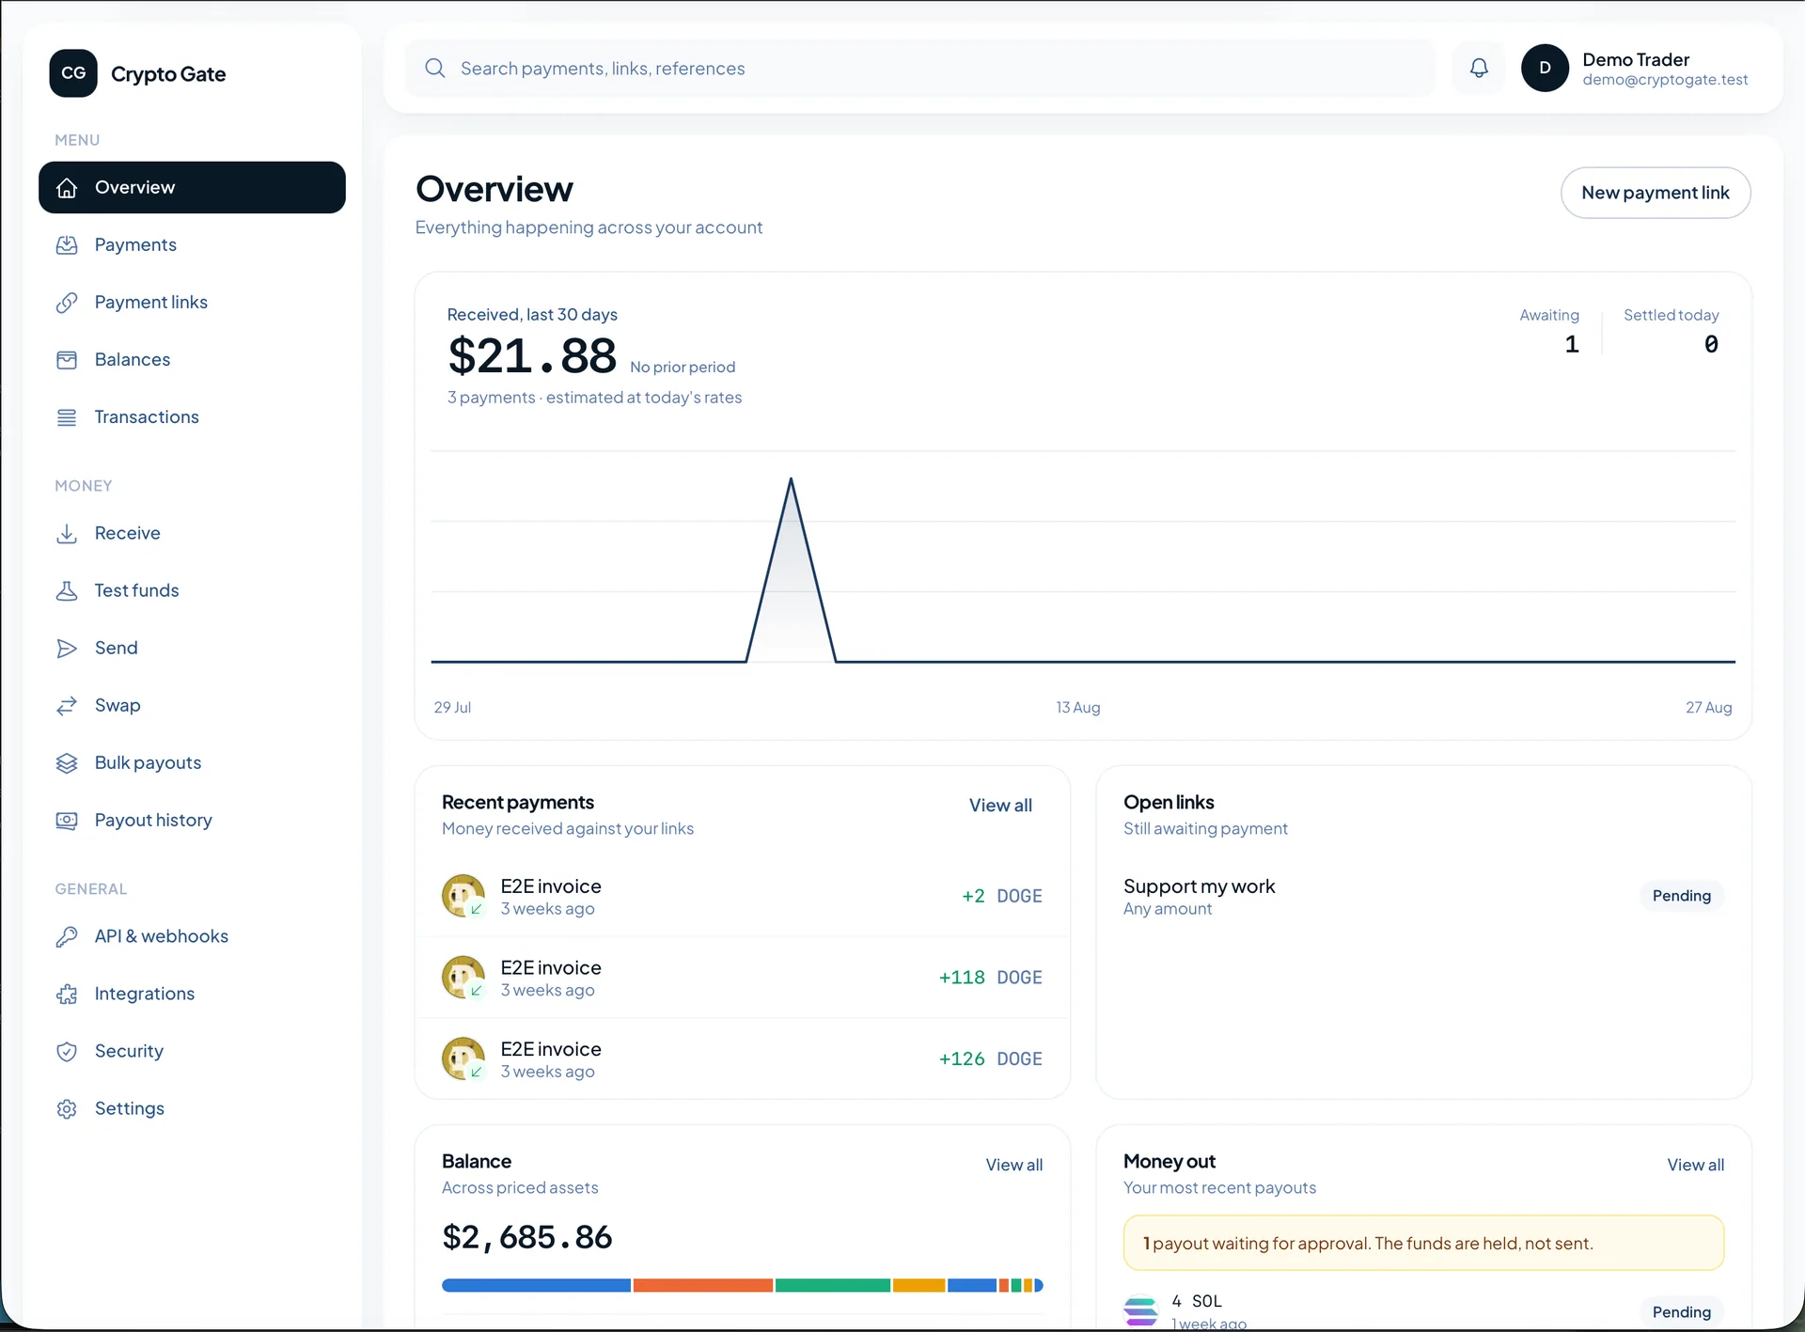Click the $21.88 received amount
Screen dimensions: 1805x1332
click(532, 356)
